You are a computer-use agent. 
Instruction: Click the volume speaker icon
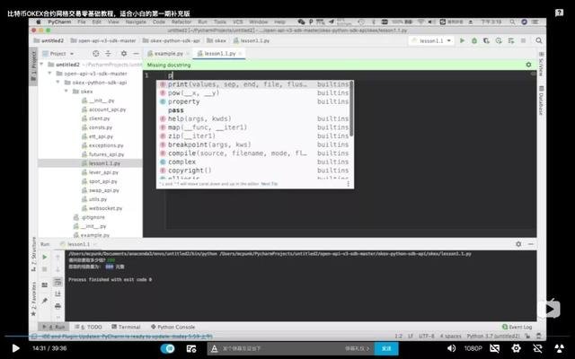tap(451, 348)
